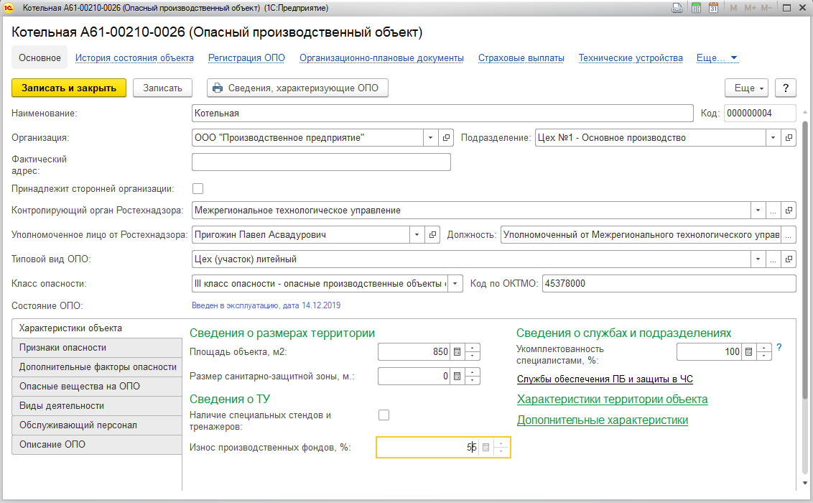This screenshot has height=503, width=813.
Task: Click the Фактический адрес input field
Action: click(x=321, y=162)
